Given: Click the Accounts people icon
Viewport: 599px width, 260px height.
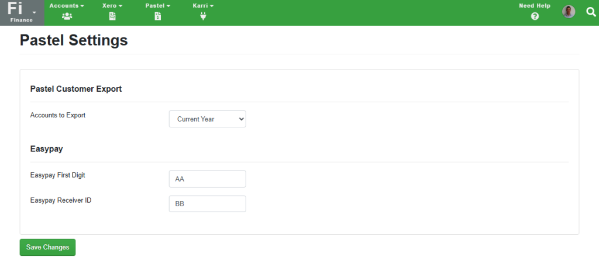Looking at the screenshot, I should [67, 16].
